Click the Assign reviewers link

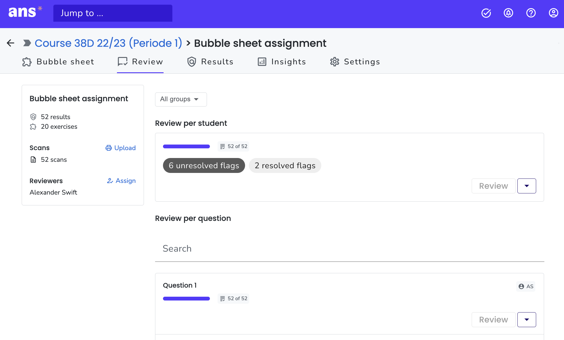121,181
